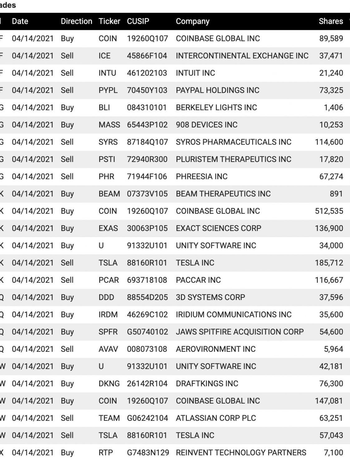Click the 512,535 shares cell
Image resolution: width=350 pixels, height=467 pixels.
(x=329, y=211)
